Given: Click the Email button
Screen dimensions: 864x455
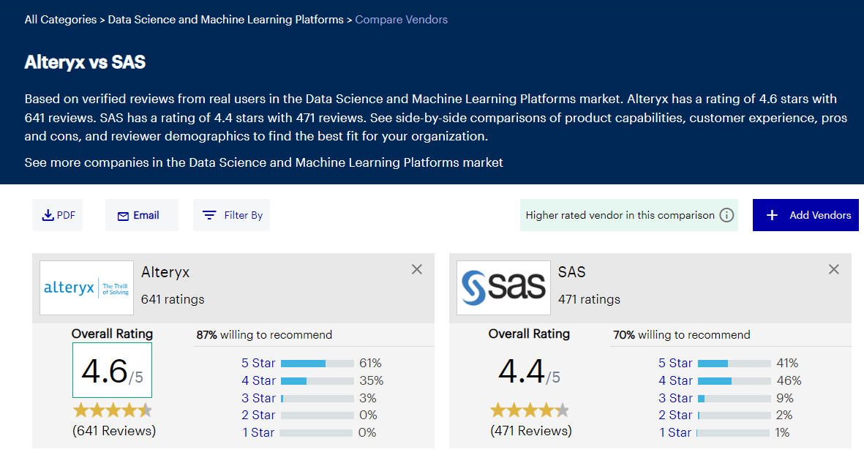Looking at the screenshot, I should (142, 215).
